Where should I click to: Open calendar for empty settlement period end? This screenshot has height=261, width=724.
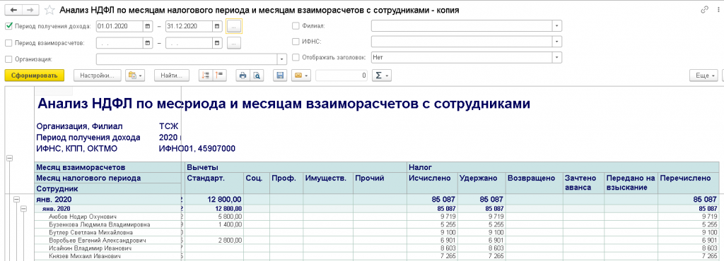216,43
